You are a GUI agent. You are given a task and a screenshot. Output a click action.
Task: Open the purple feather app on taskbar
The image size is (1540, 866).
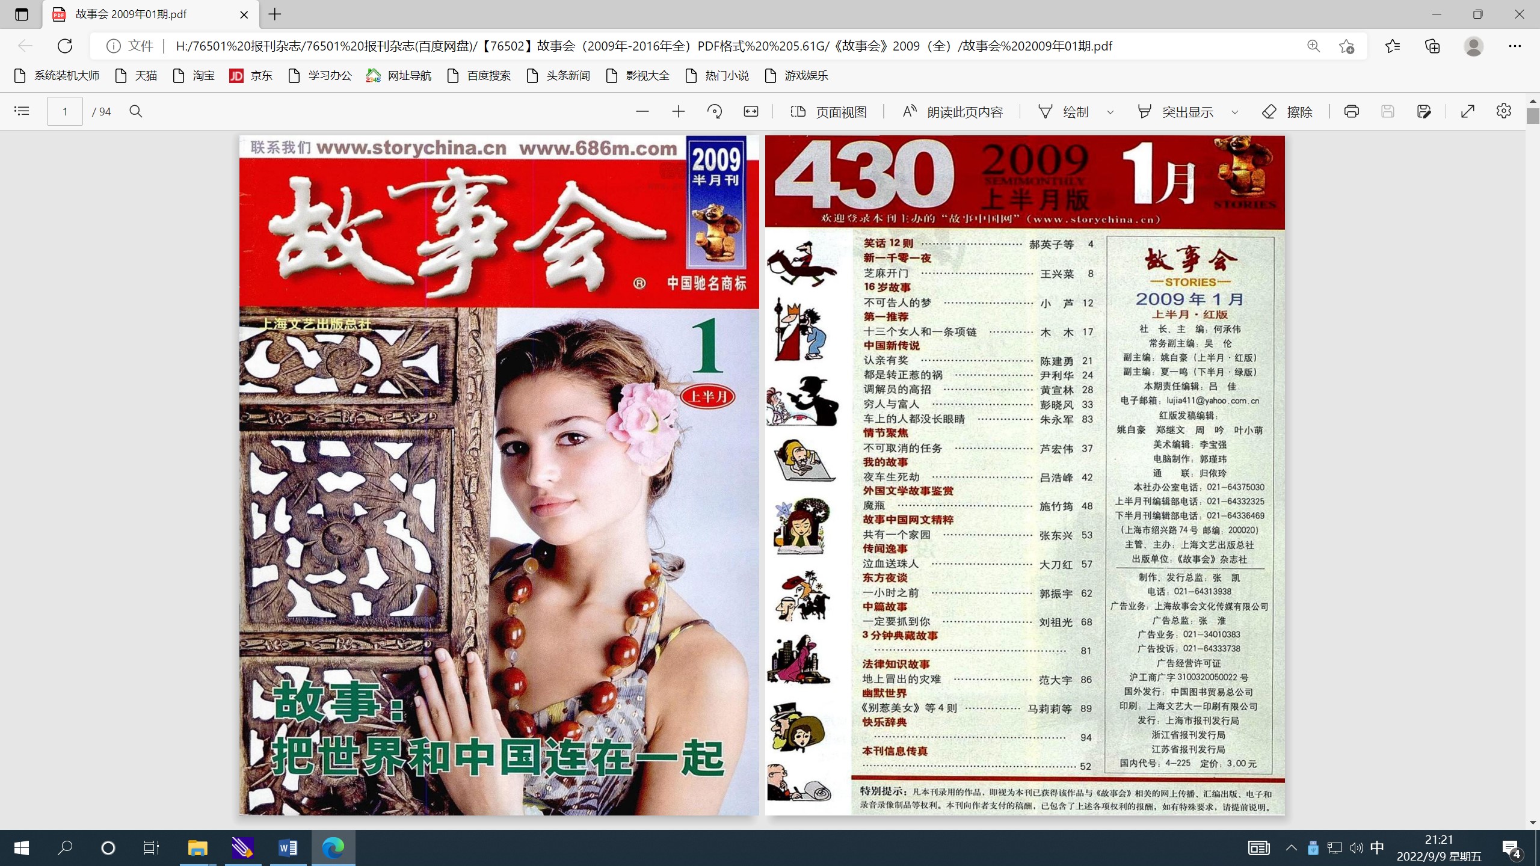point(242,848)
